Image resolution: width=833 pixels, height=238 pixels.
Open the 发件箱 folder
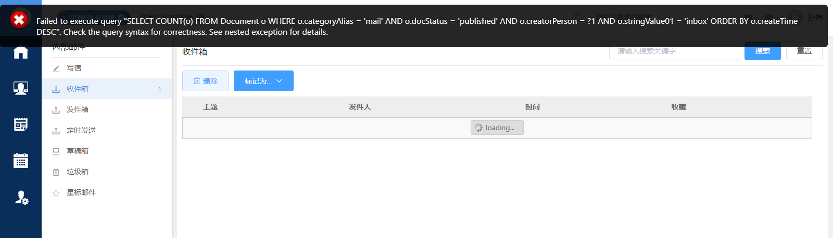click(x=78, y=109)
